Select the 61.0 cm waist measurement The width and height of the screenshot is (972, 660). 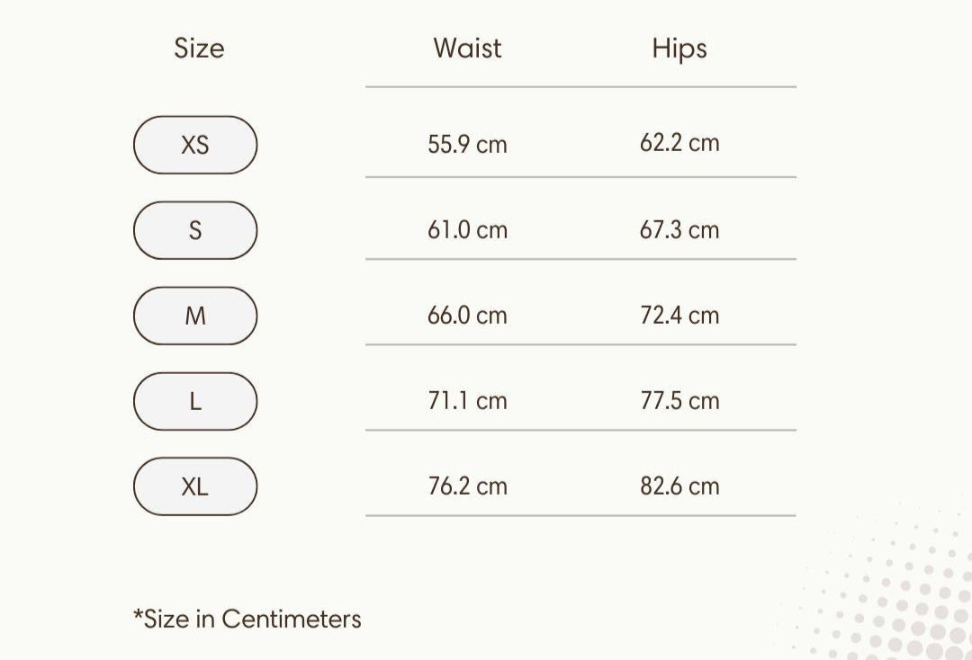point(467,230)
